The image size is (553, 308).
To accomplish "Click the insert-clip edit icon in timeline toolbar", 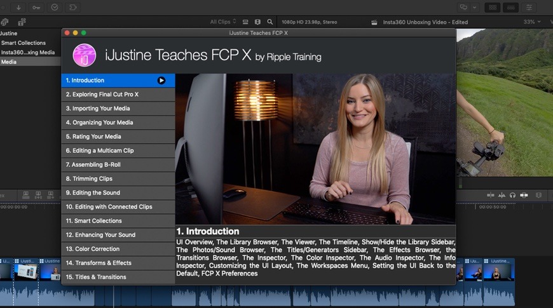I will click(38, 195).
